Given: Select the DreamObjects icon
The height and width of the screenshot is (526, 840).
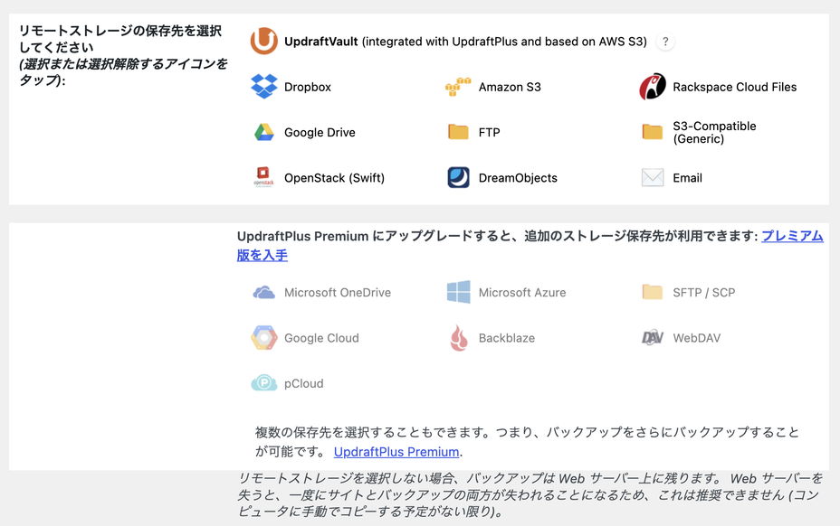Looking at the screenshot, I should (458, 178).
